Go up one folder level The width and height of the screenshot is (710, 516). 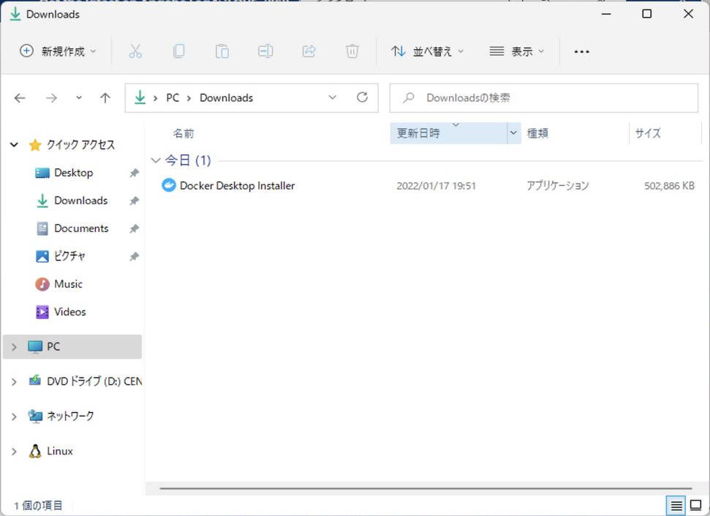pos(105,98)
